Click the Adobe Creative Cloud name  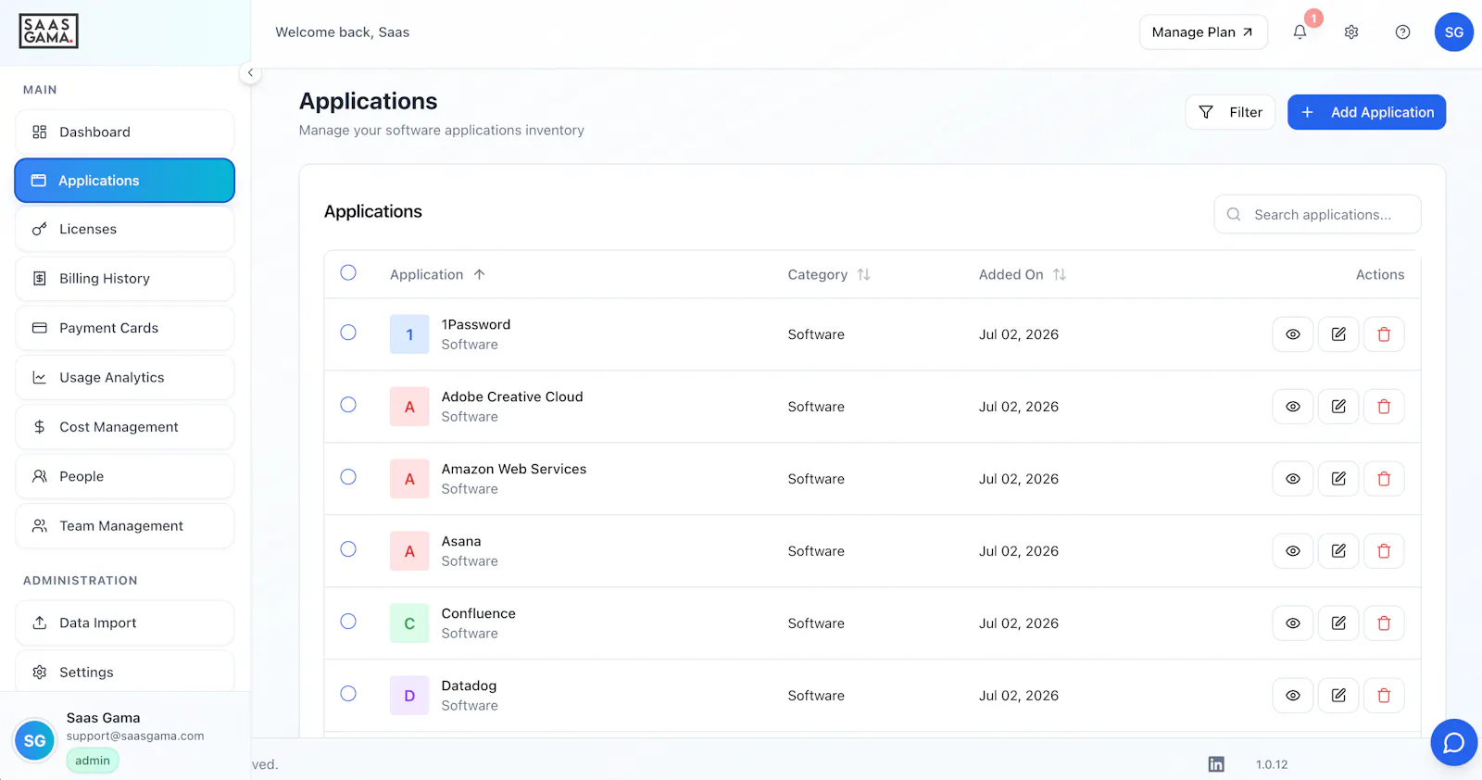tap(512, 396)
